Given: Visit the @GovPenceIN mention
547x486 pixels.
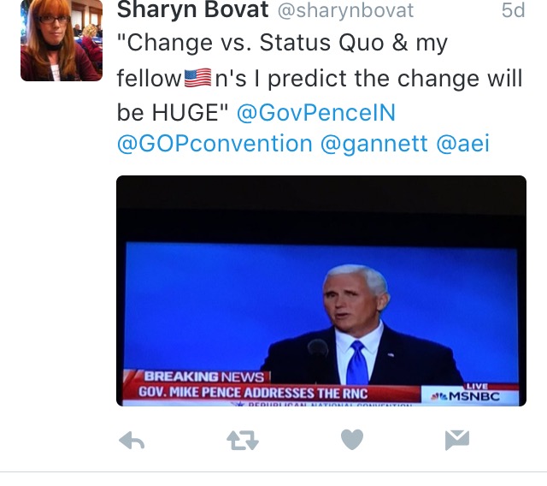Looking at the screenshot, I should pyautogui.click(x=316, y=113).
